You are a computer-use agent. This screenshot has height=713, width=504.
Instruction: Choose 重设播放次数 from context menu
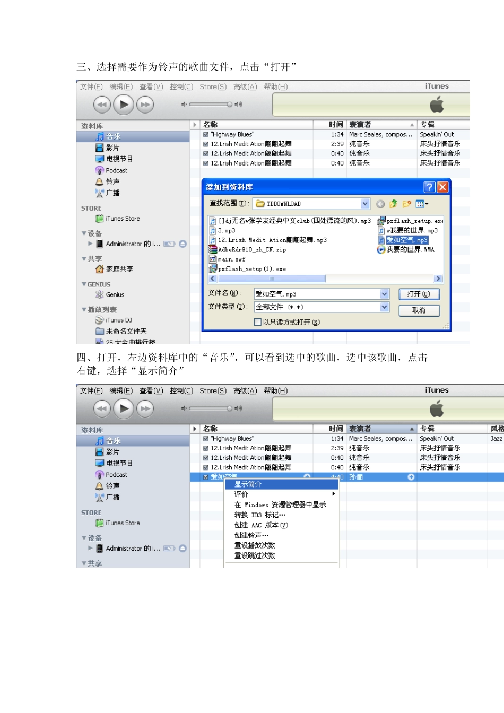pyautogui.click(x=282, y=545)
